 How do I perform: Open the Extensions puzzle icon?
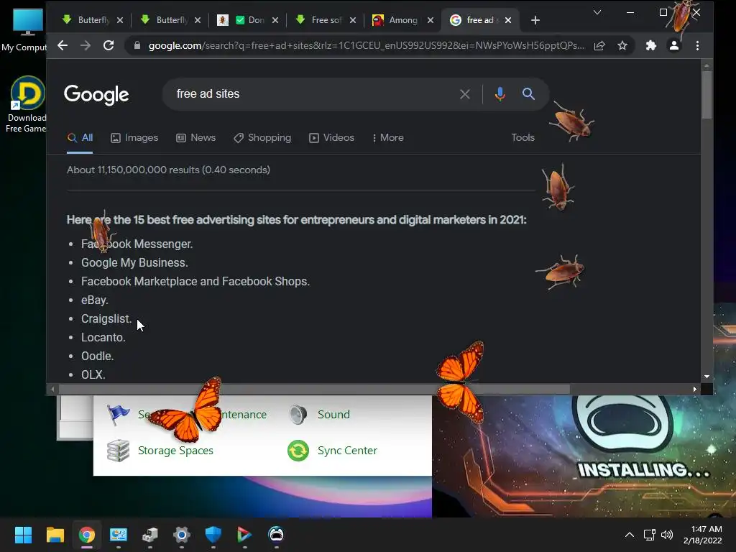pyautogui.click(x=651, y=45)
